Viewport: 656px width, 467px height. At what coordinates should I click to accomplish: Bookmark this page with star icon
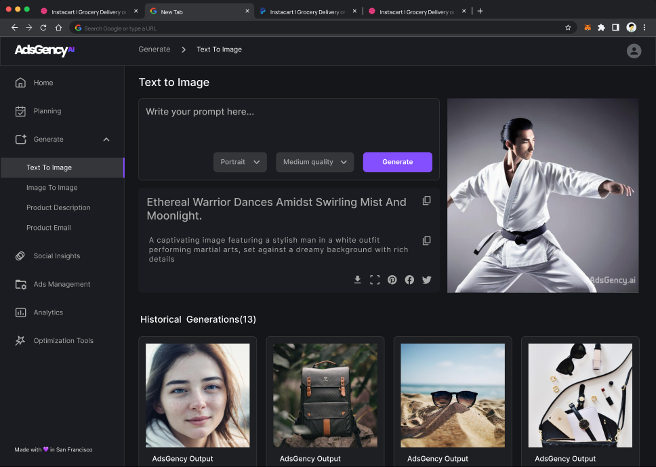(568, 28)
